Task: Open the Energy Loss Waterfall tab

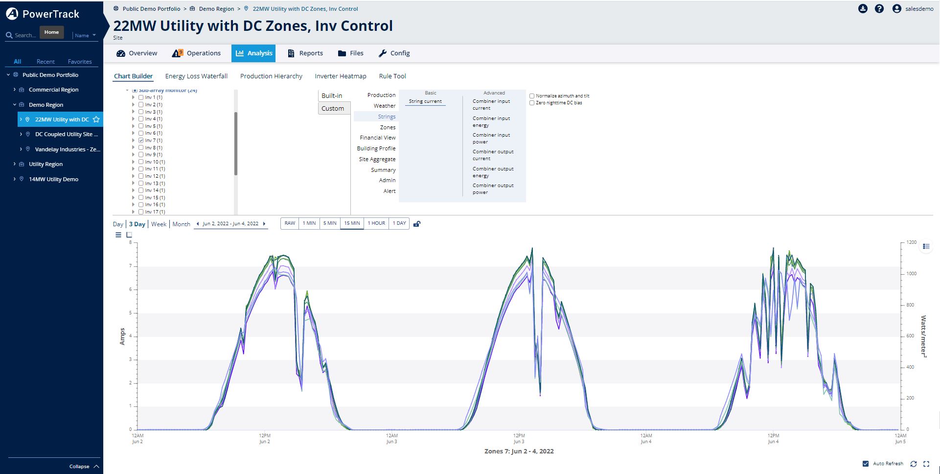Action: (196, 76)
